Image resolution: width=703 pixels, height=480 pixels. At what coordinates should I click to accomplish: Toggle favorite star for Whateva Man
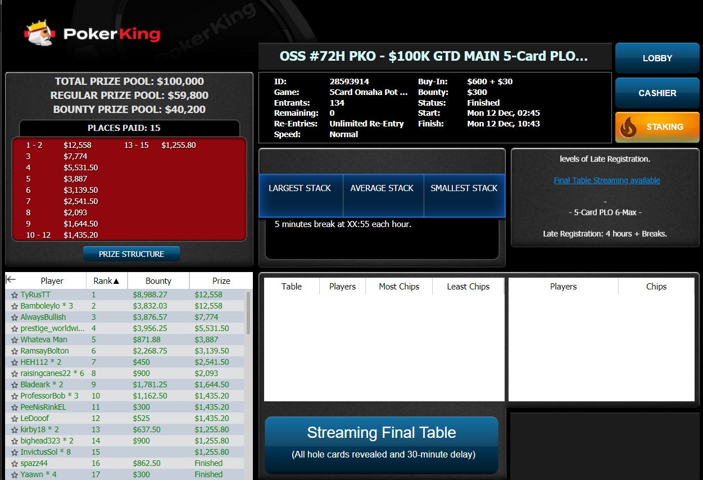15,340
